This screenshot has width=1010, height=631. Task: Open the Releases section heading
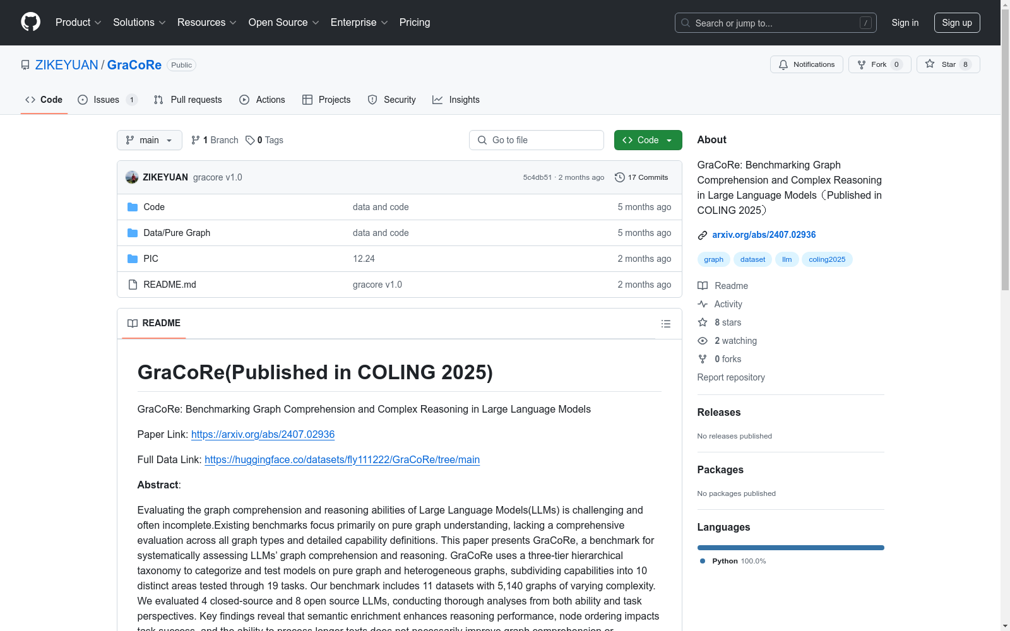pyautogui.click(x=719, y=412)
